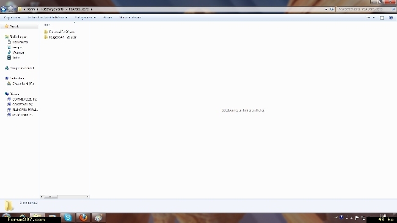Screen dimensions: 397x223
Task: Toggle the preview pane button
Action: pos(382,18)
